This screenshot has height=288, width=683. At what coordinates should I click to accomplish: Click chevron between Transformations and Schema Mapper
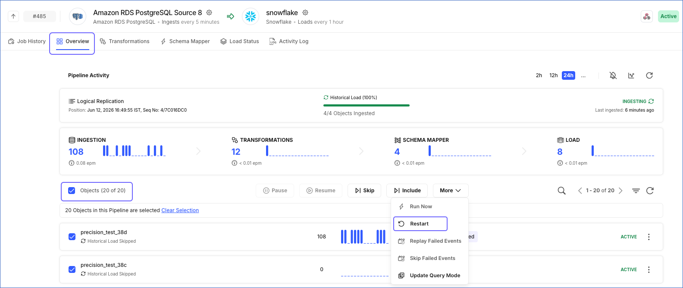click(x=361, y=151)
